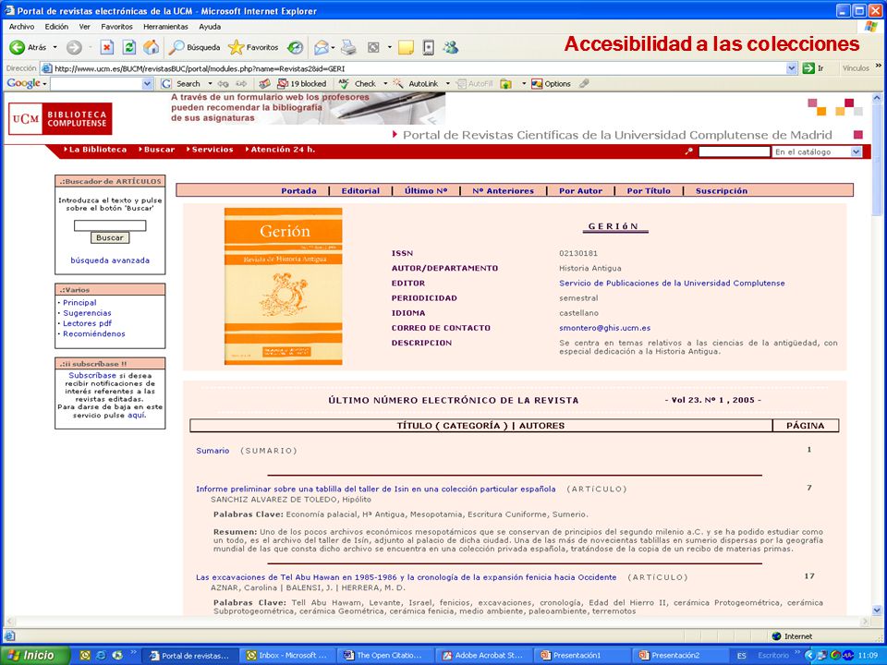The width and height of the screenshot is (887, 665).
Task: Go to the Último Nº tab
Action: tap(426, 191)
